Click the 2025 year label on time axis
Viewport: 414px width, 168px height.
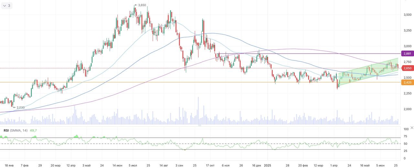267,165
